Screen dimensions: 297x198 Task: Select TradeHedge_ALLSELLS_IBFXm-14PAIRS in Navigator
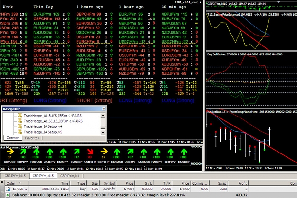tap(53, 121)
